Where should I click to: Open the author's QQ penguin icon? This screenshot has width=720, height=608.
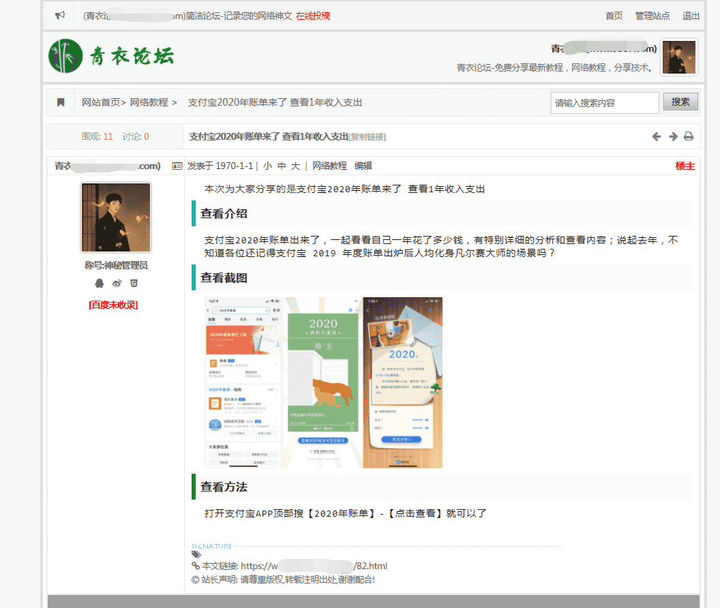[x=99, y=284]
